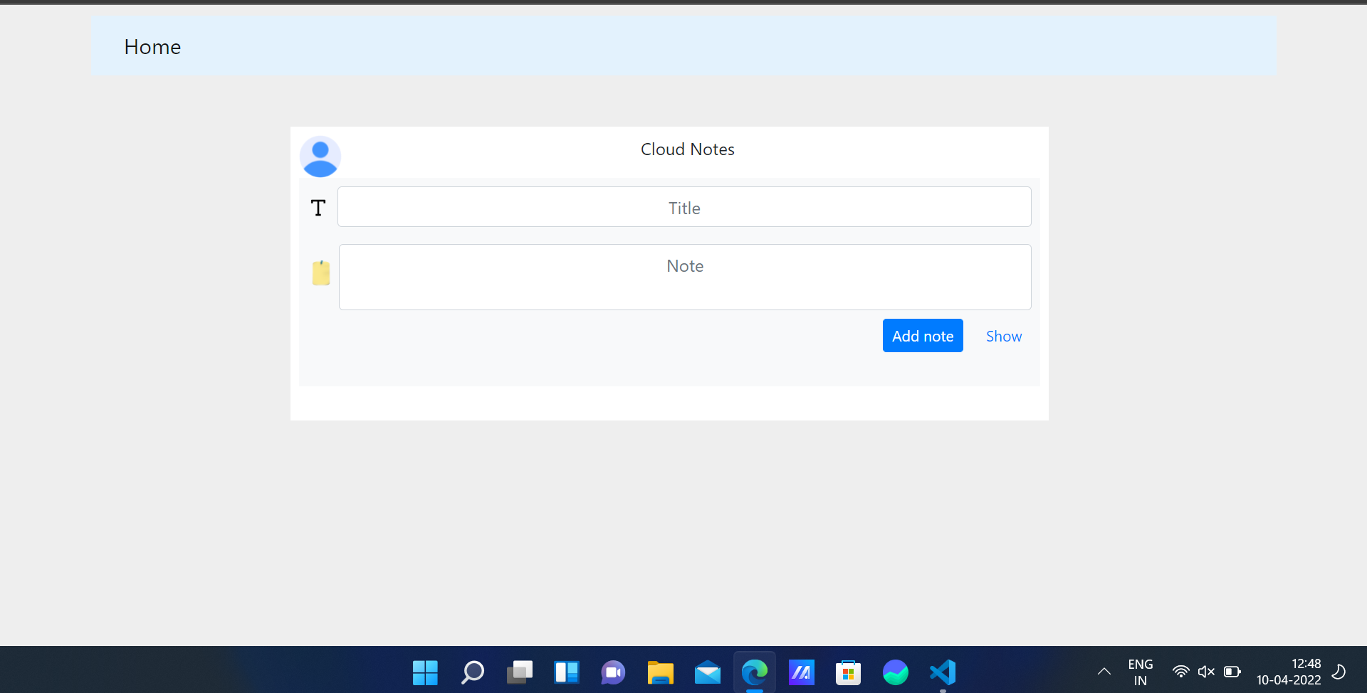This screenshot has height=693, width=1367.
Task: Switch to Microsoft Edge in taskbar
Action: [754, 672]
